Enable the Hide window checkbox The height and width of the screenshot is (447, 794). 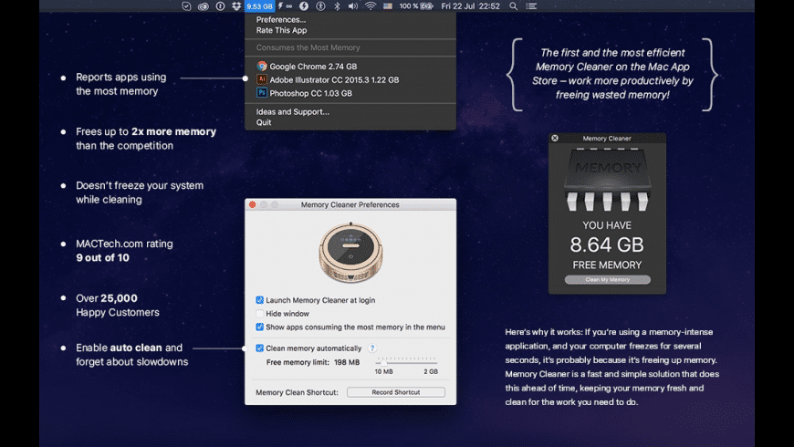[260, 313]
